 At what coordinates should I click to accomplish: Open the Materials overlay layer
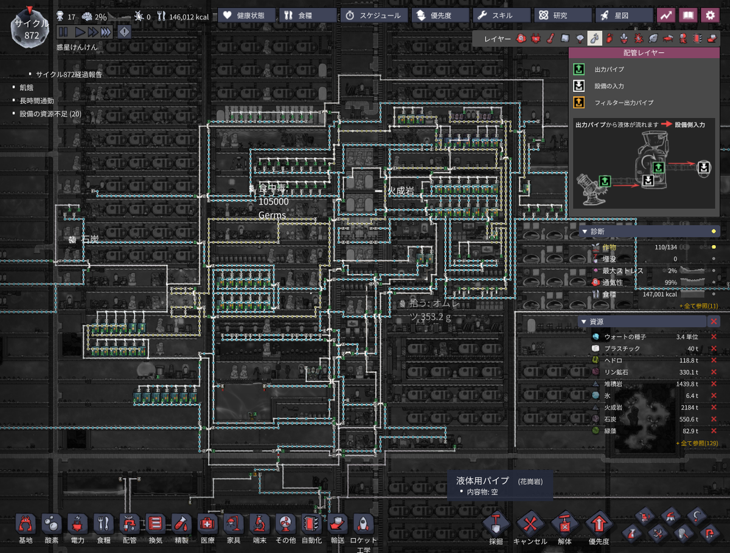pyautogui.click(x=565, y=38)
